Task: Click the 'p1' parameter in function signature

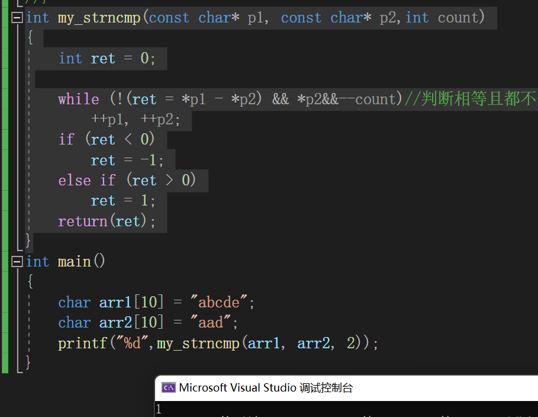Action: click(256, 18)
